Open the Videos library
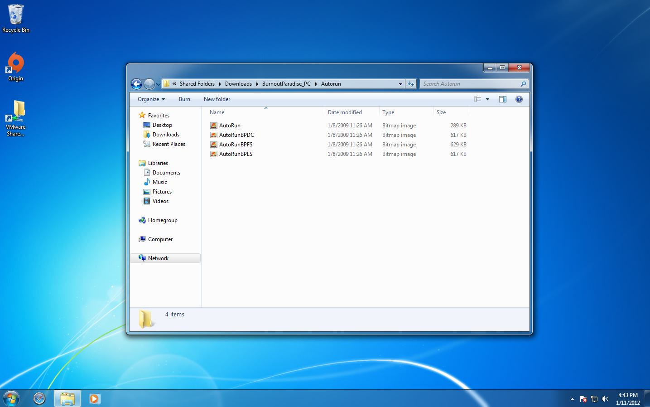 [x=160, y=201]
